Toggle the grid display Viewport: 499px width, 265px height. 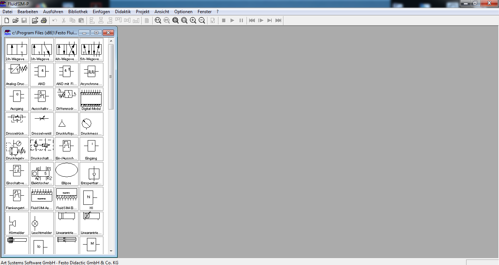(146, 20)
